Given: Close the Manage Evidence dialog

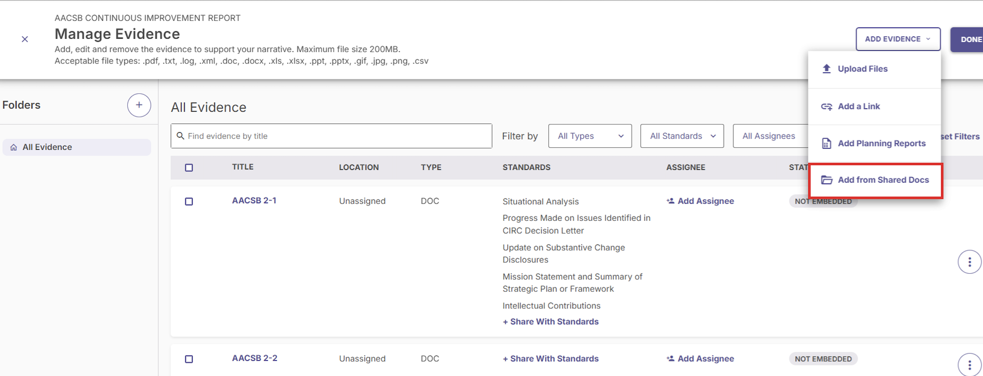Looking at the screenshot, I should pyautogui.click(x=25, y=39).
